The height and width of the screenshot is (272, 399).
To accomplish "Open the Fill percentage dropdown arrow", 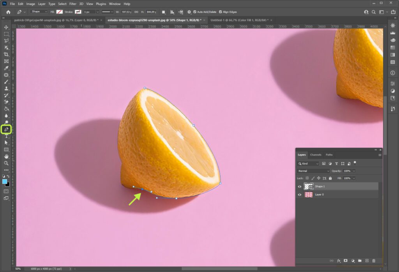I will click(354, 178).
